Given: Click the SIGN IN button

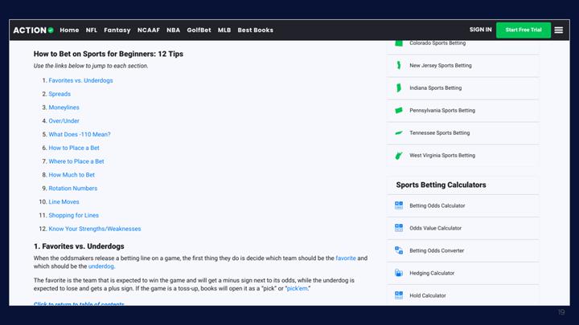Looking at the screenshot, I should point(480,30).
